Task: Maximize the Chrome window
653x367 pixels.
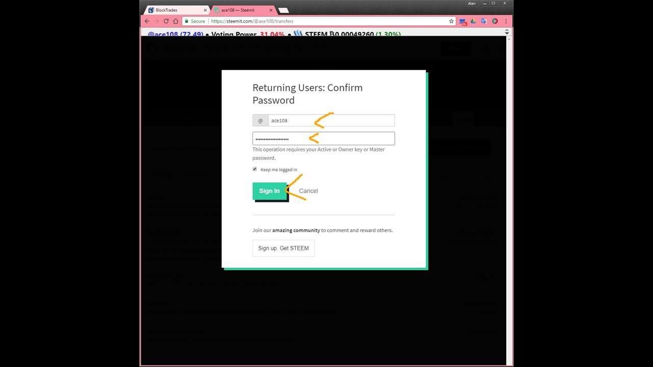Action: (x=493, y=4)
